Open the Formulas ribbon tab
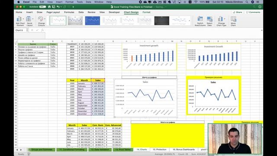This screenshot has height=156, width=277. pos(69,12)
